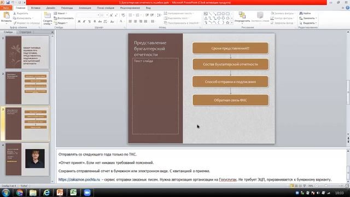Image resolution: width=350 pixels, height=197 pixels.
Task: Click Quick Styles (Экспресс-стили) icon
Action: pos(260,15)
